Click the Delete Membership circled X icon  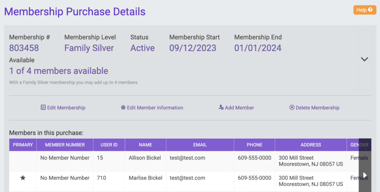pyautogui.click(x=292, y=107)
